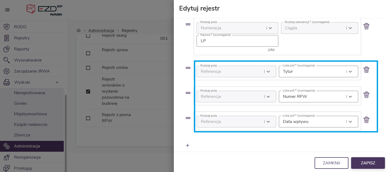386x172 pixels.
Task: Click the Rejestry breadcrumb text
Action: tap(129, 30)
